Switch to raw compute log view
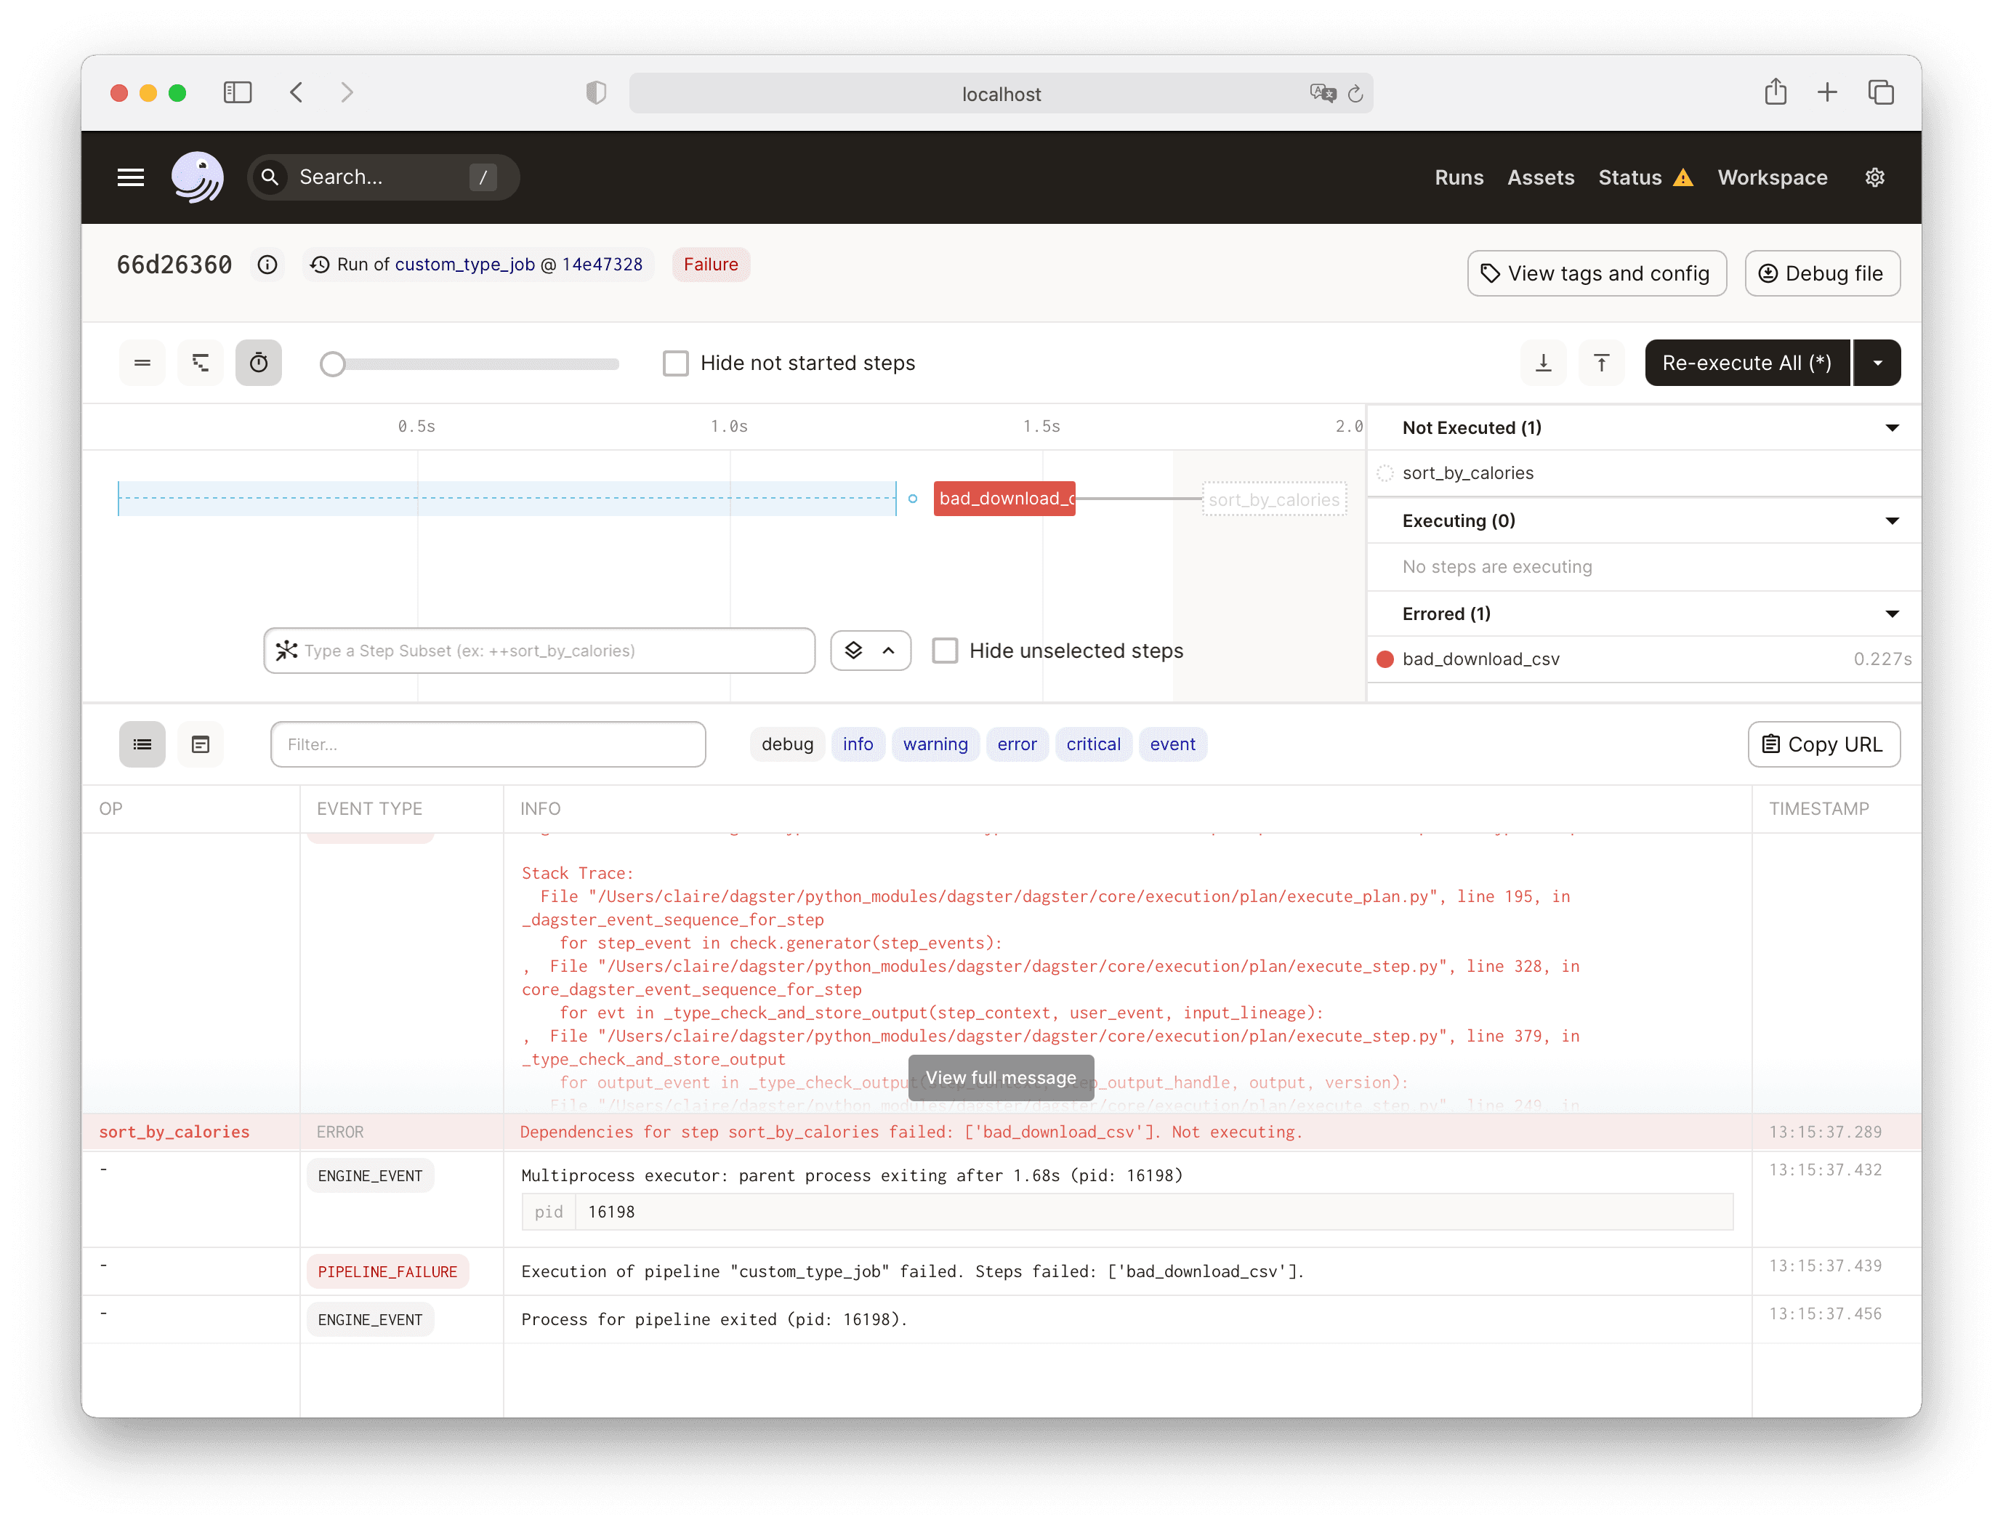Viewport: 2003px width, 1525px height. [x=201, y=744]
